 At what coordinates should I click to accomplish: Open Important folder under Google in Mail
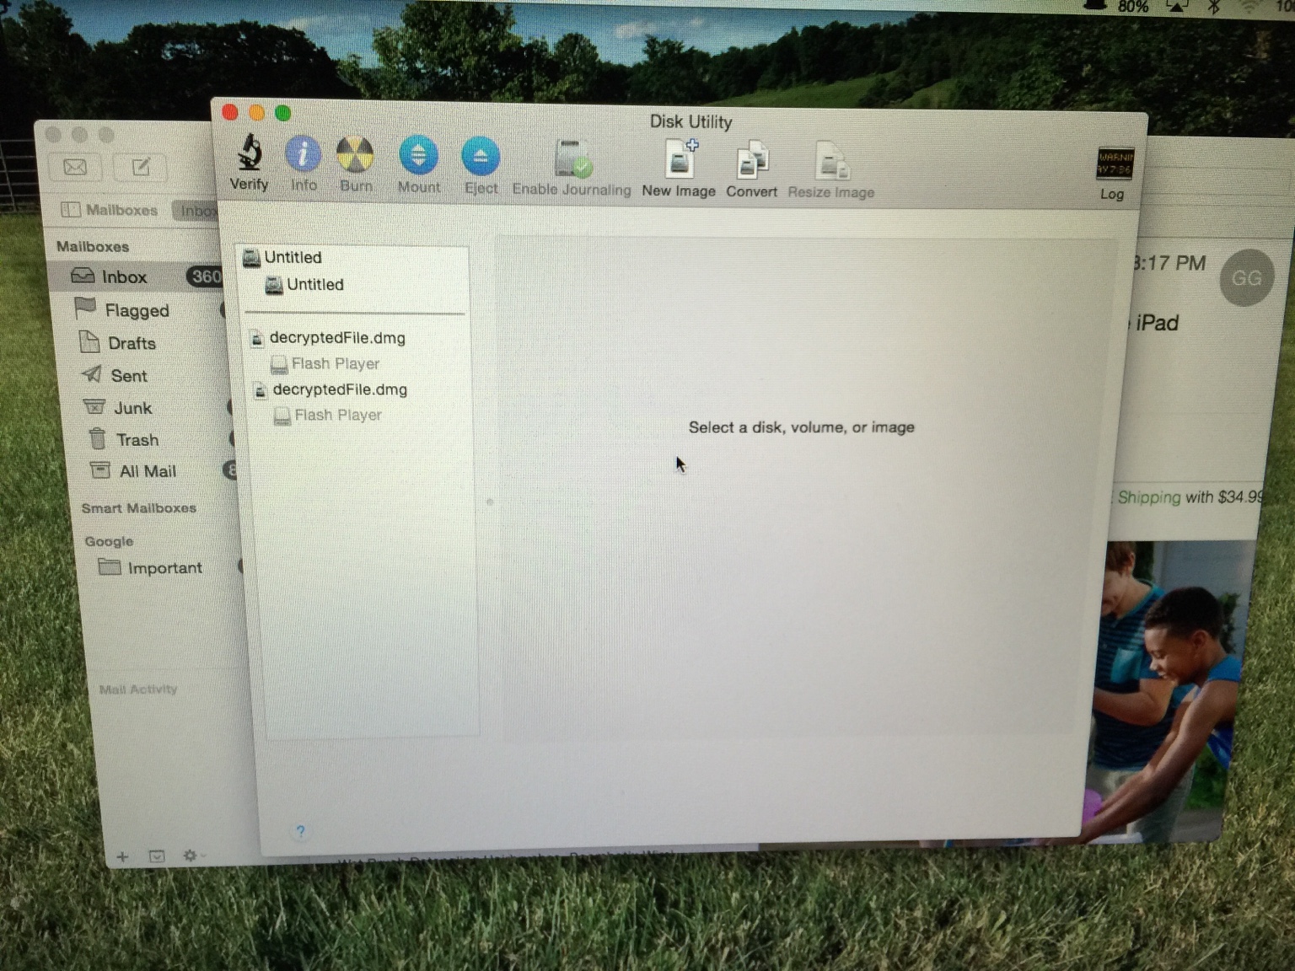click(165, 567)
